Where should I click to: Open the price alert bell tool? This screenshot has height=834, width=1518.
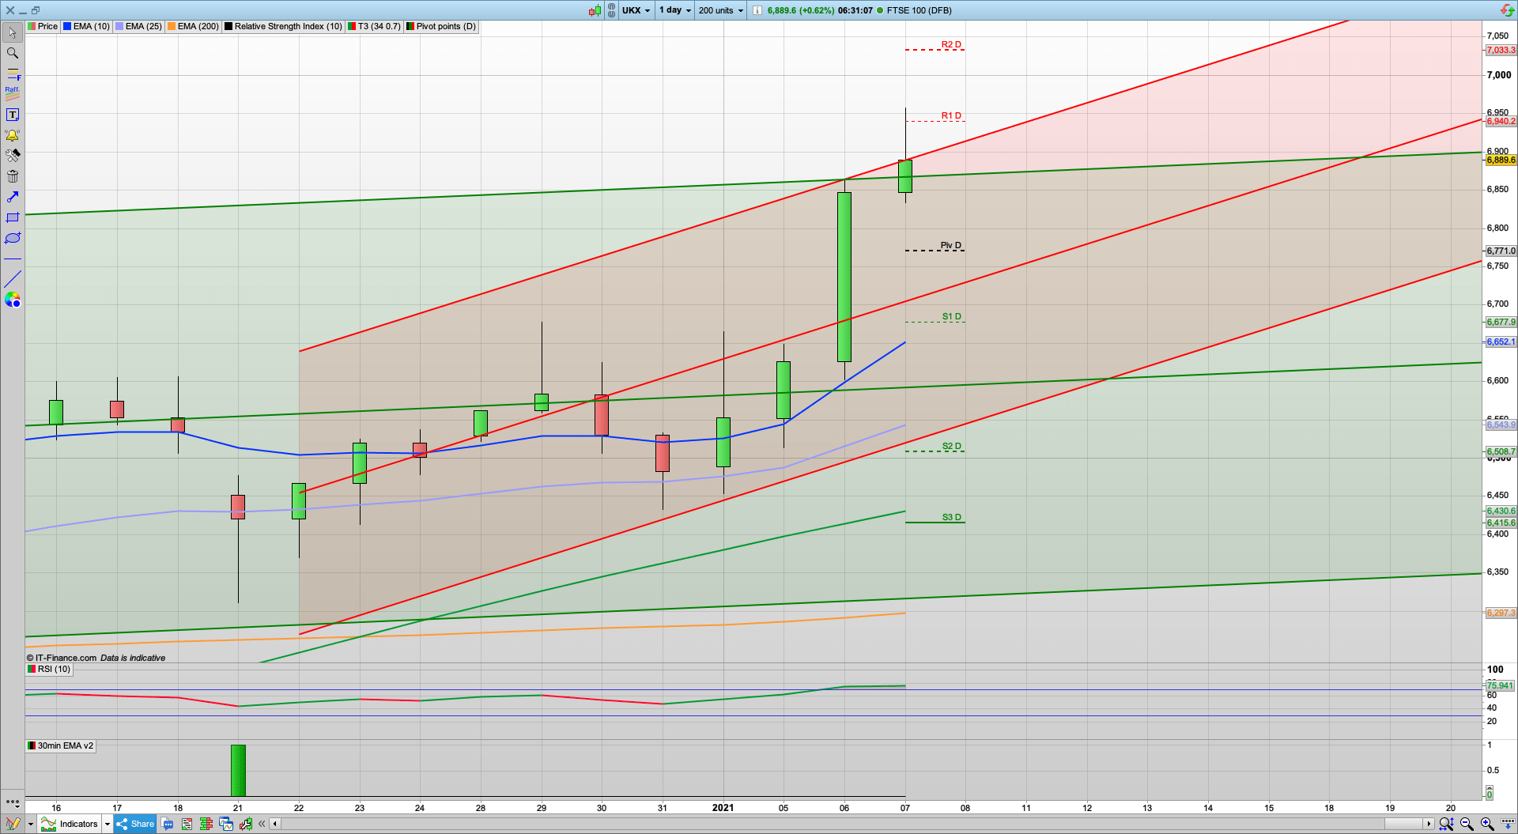pyautogui.click(x=12, y=134)
